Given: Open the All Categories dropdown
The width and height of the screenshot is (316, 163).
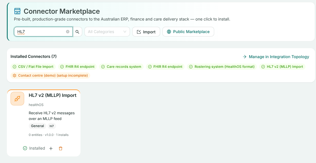Looking at the screenshot, I should (x=107, y=32).
